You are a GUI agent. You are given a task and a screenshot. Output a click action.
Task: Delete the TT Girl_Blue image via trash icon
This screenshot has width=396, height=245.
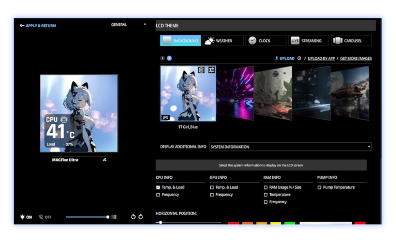[x=201, y=70]
